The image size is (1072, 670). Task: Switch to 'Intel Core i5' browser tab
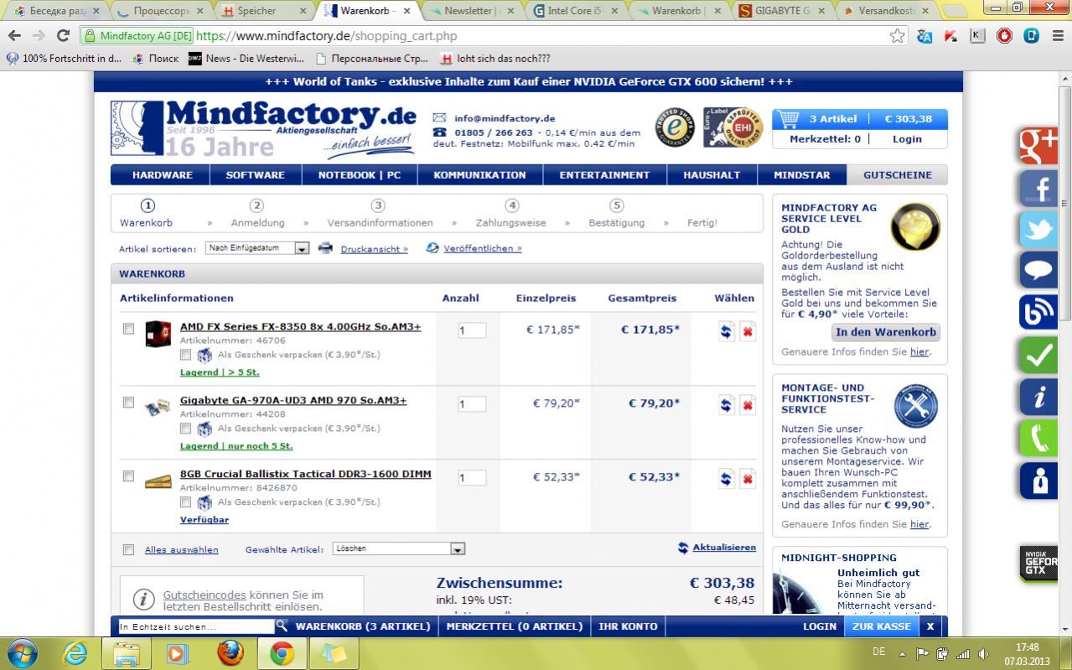pos(576,11)
